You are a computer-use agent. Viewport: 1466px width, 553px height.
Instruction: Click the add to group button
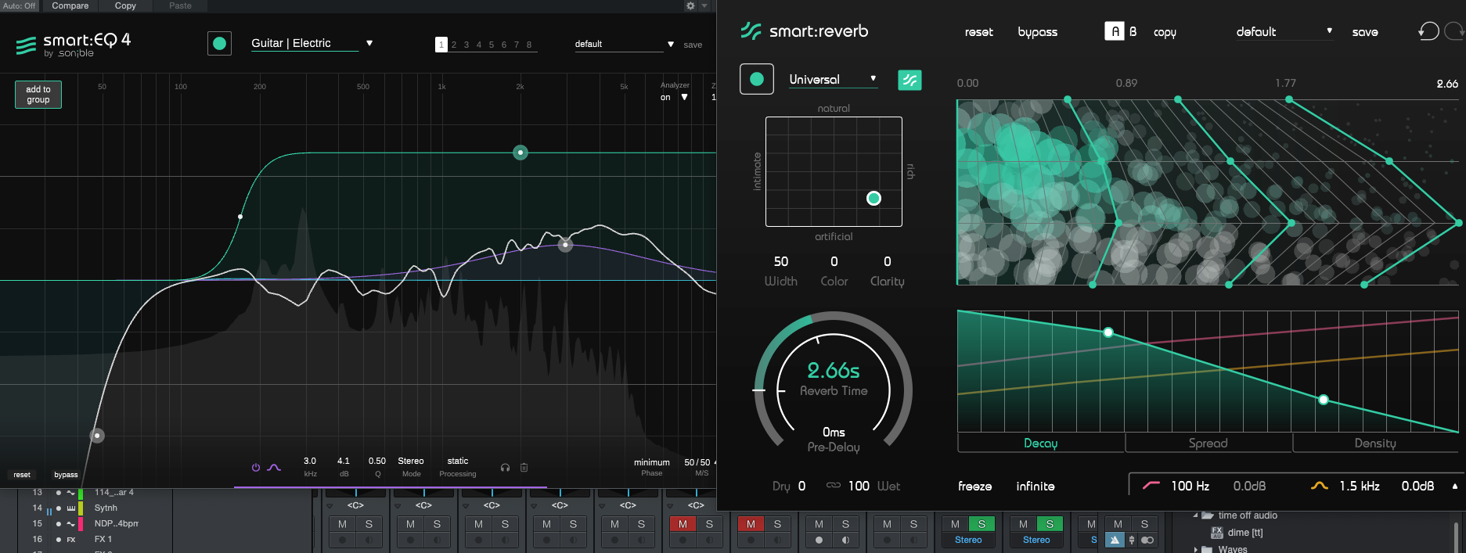38,95
